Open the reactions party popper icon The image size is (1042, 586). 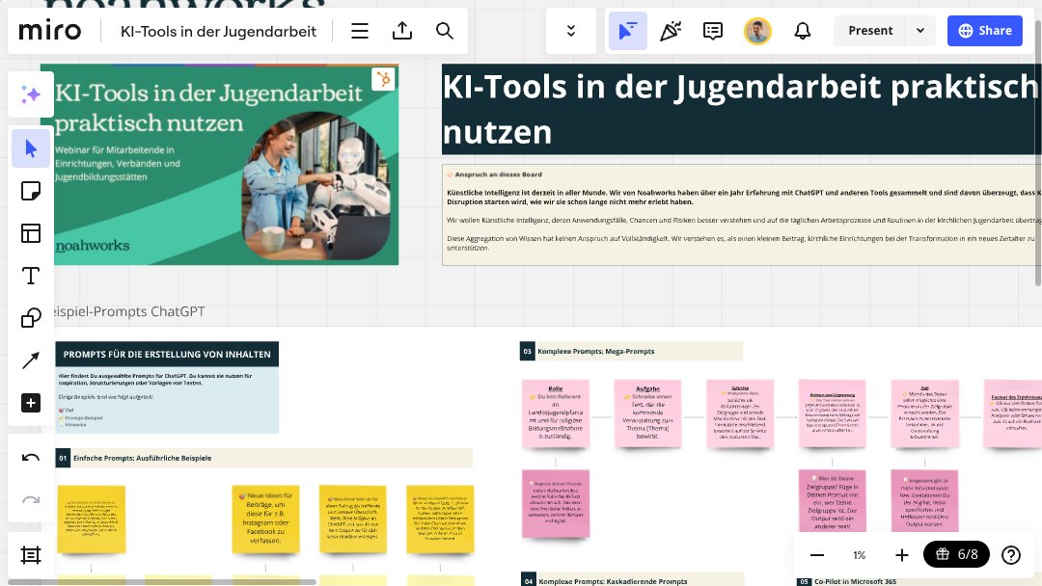[x=670, y=31]
